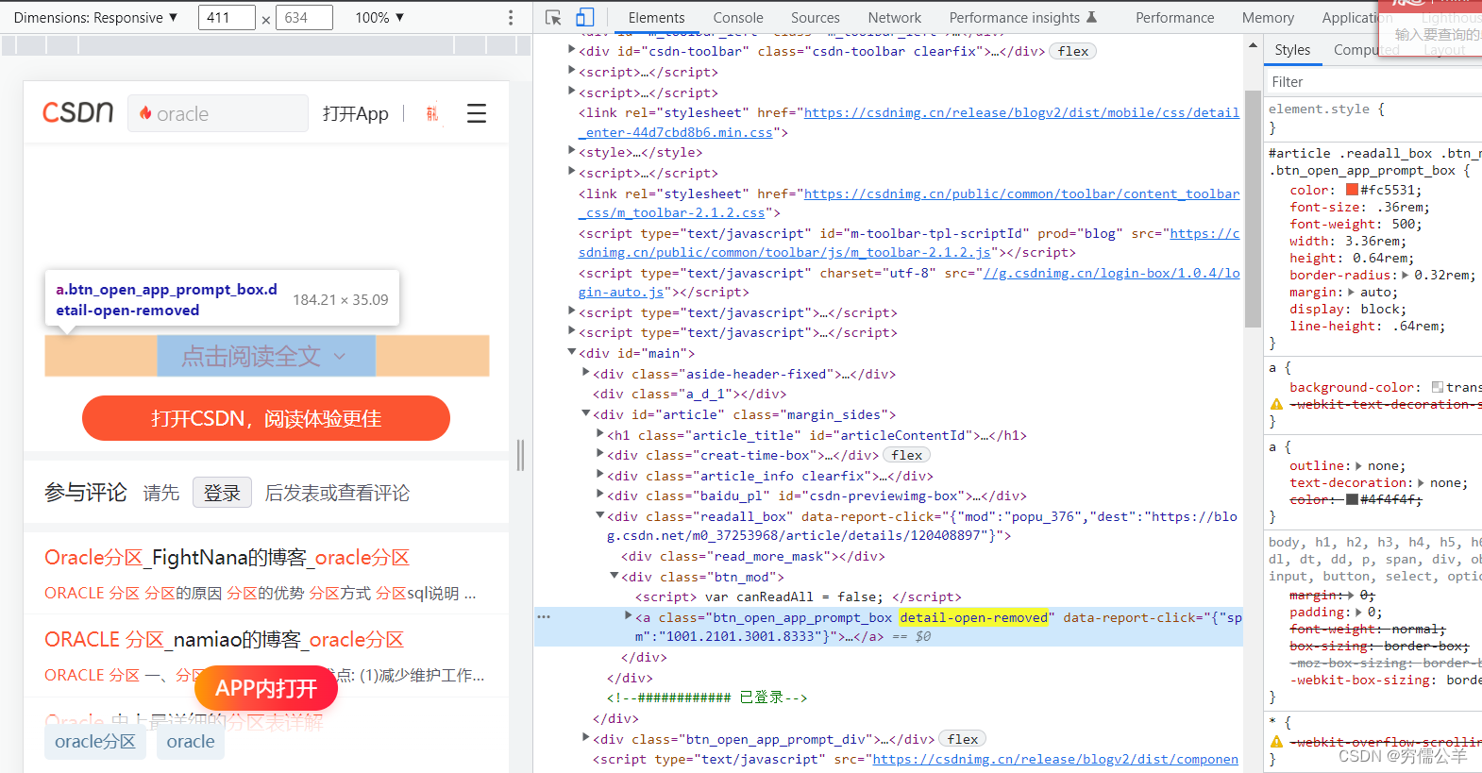Open the CSDN hamburger menu
Image resolution: width=1482 pixels, height=773 pixels.
coord(477,113)
